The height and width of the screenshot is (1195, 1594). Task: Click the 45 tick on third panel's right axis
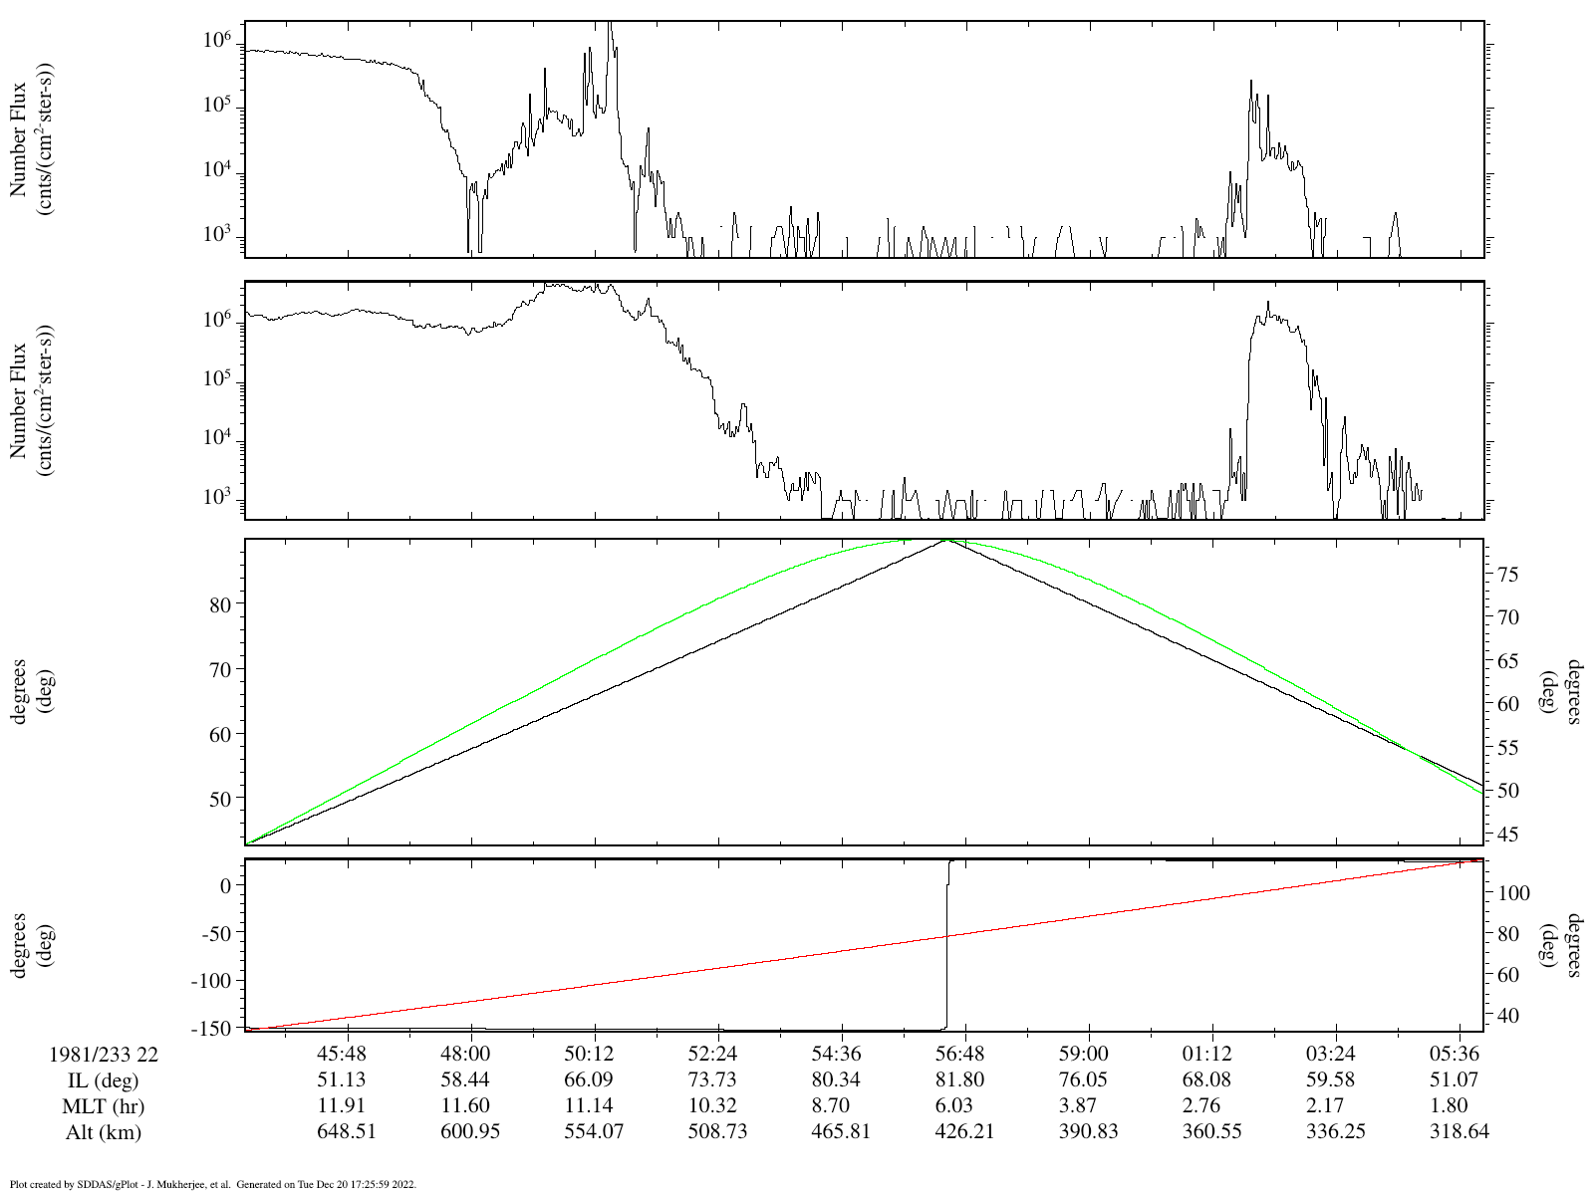click(1508, 834)
